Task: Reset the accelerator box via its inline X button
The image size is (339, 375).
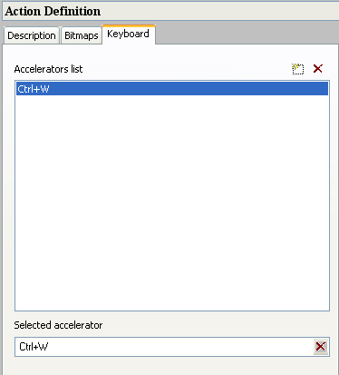Action: pyautogui.click(x=321, y=347)
